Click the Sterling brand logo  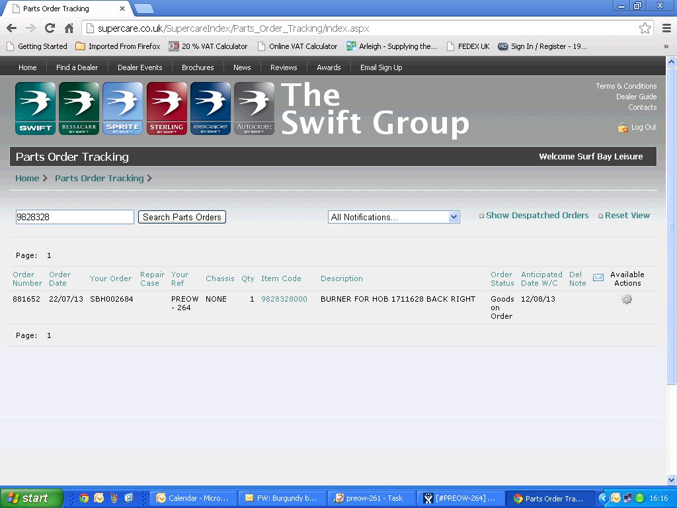(x=167, y=109)
